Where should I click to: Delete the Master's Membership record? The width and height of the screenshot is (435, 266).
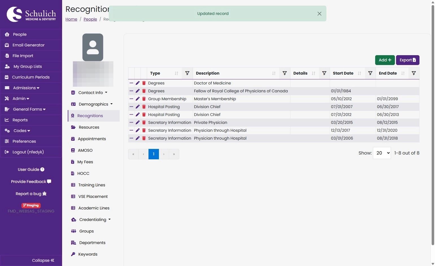tap(144, 99)
